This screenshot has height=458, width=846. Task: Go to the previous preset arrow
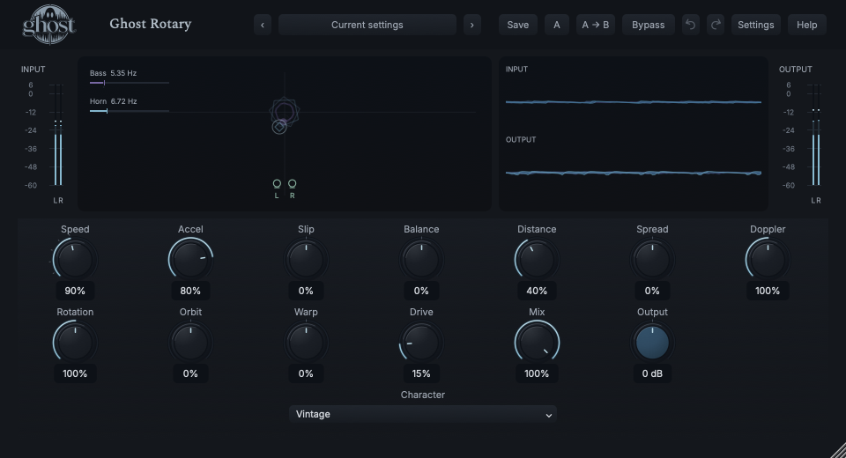point(263,25)
